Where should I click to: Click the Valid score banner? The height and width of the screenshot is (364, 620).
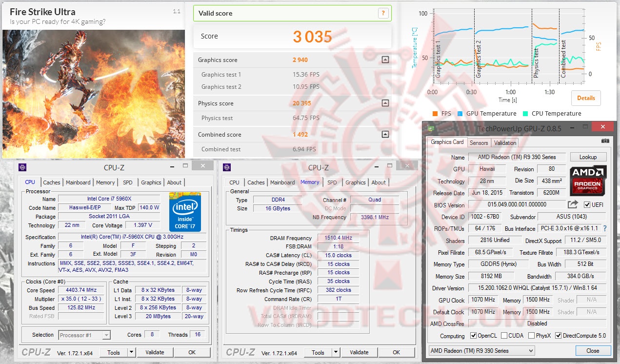[292, 13]
